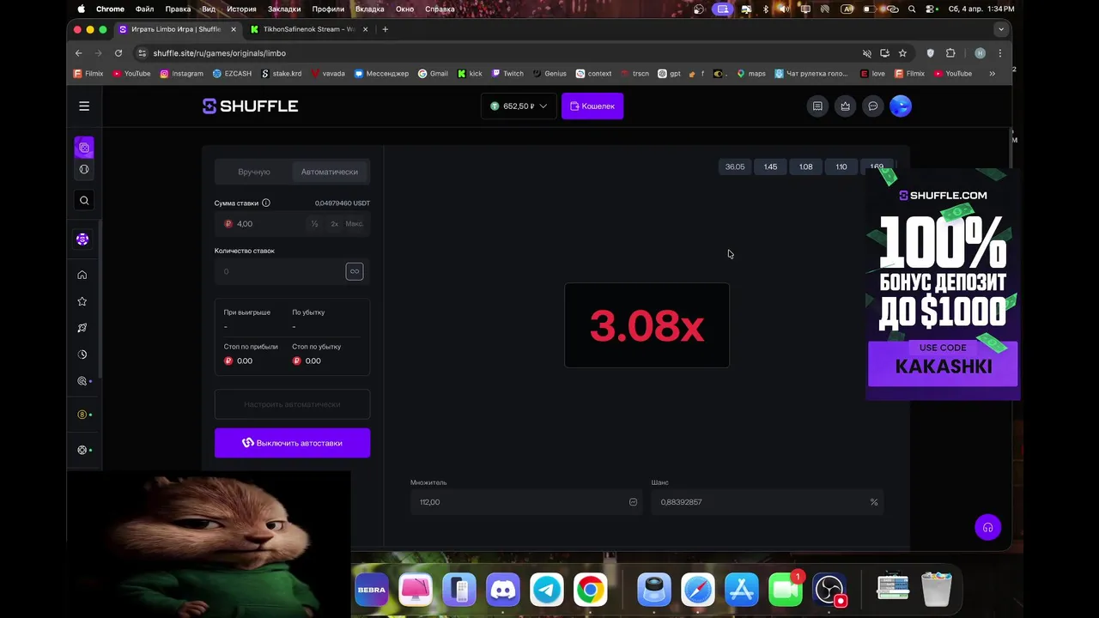This screenshot has width=1099, height=618.
Task: Open Профили menu in menu bar
Action: coord(328,9)
